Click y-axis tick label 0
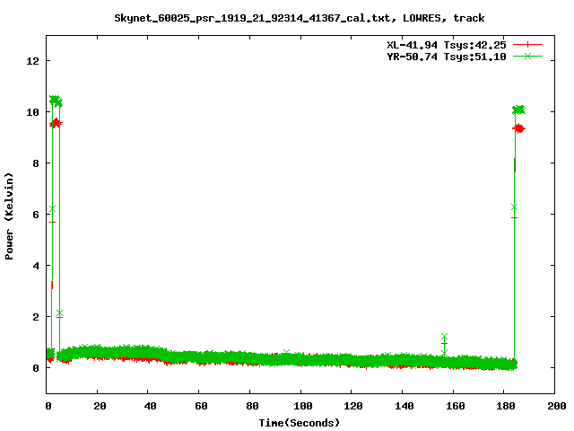Image resolution: width=574 pixels, height=431 pixels. tap(36, 368)
